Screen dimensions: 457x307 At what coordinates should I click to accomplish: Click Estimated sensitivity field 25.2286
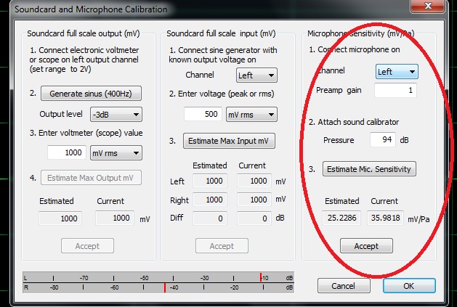click(341, 218)
